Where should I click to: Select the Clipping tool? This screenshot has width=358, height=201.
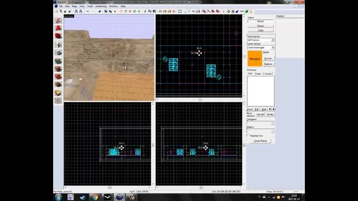[x=58, y=93]
